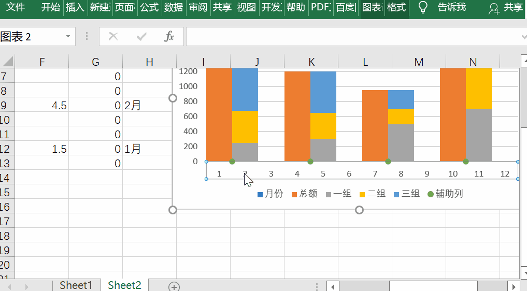Click the share person icon
This screenshot has height=291, width=527.
[494, 8]
